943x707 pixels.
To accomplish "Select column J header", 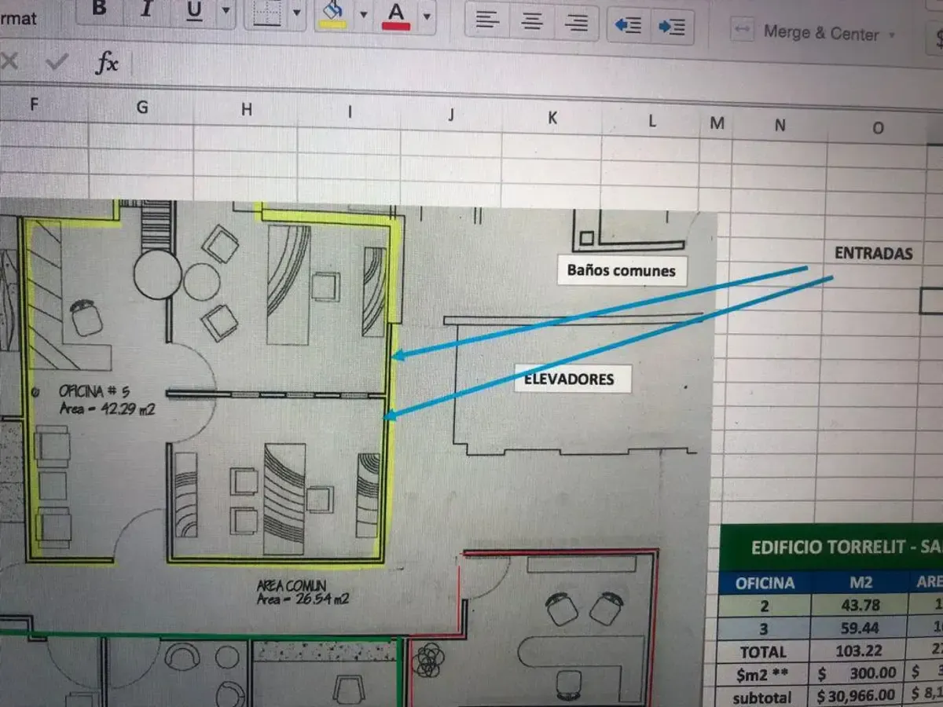I will [450, 115].
